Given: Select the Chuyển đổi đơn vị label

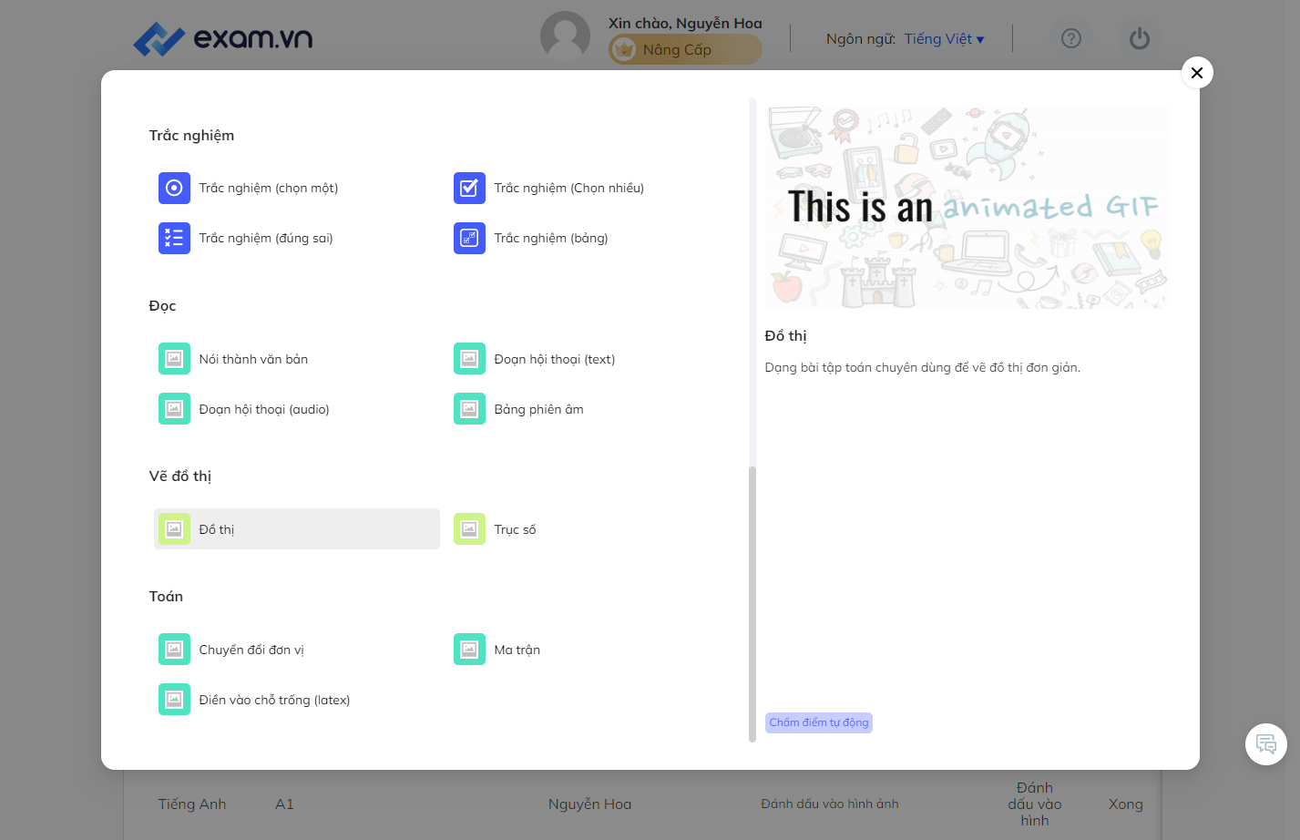Looking at the screenshot, I should 251,650.
